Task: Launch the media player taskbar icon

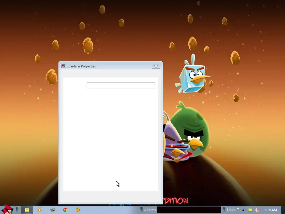Action: (40, 210)
